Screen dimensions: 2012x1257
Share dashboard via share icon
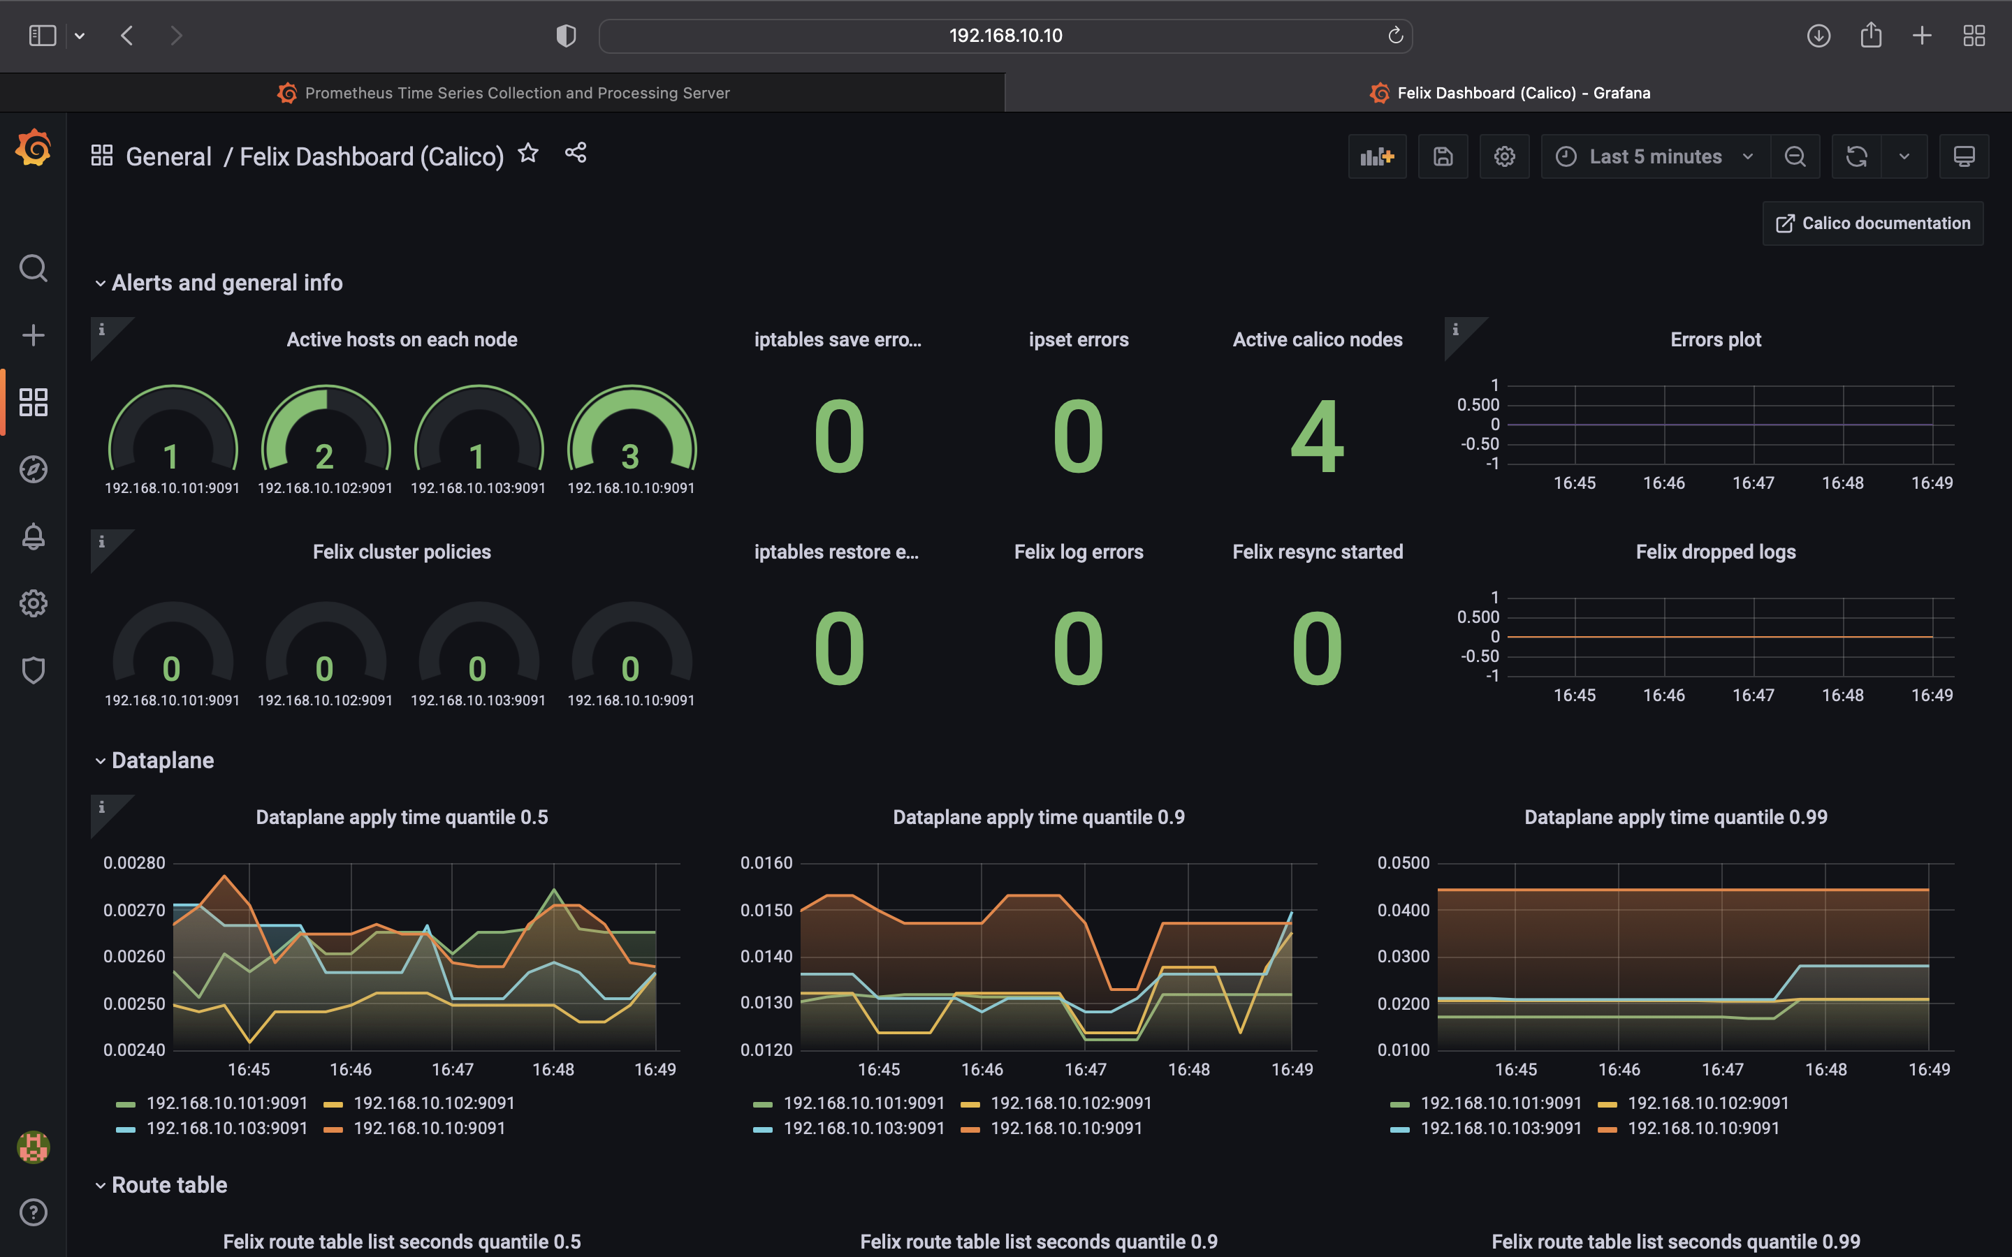click(576, 153)
